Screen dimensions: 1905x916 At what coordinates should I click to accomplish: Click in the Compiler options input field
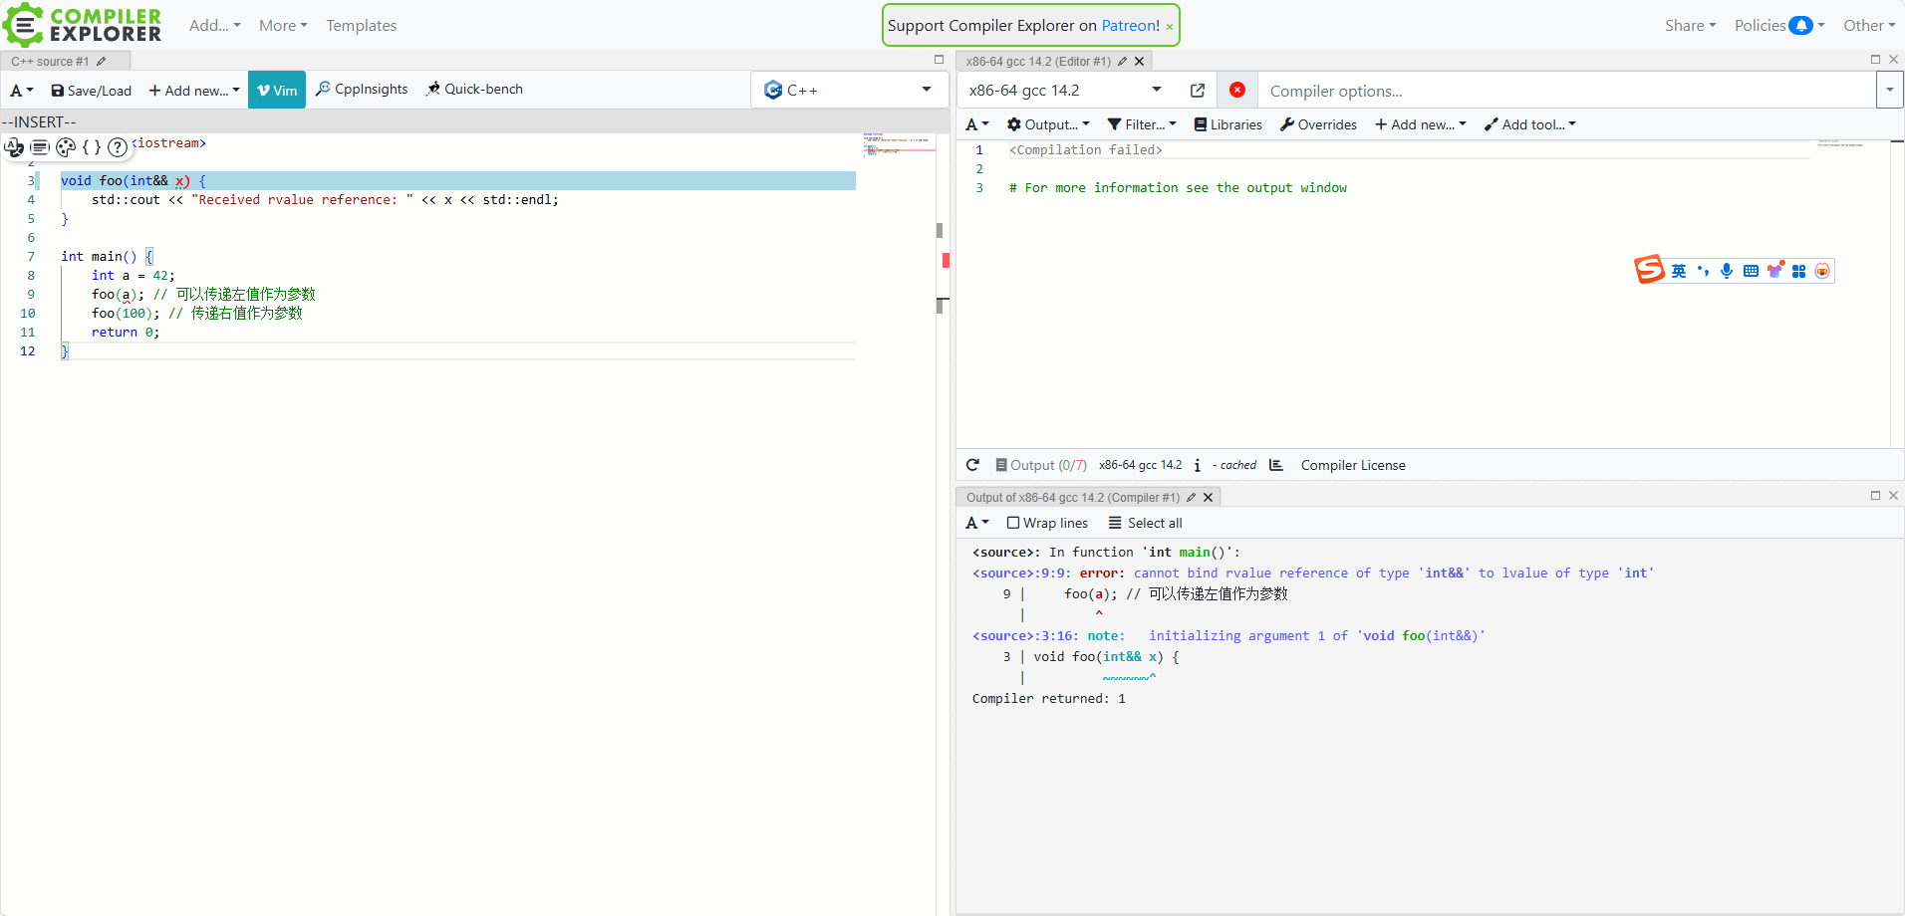click(1564, 91)
